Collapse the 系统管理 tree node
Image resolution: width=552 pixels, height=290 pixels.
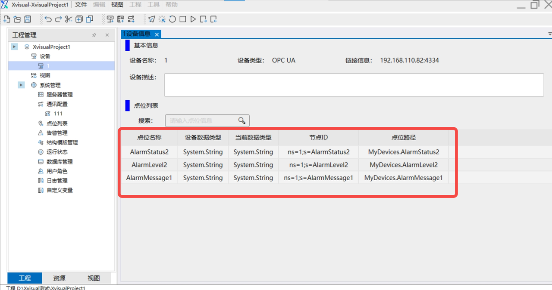point(21,85)
